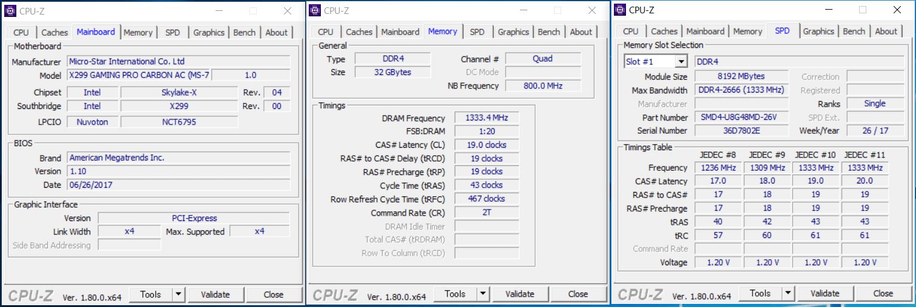Click the CPU-Z app icon in Mainboard window title bar
The height and width of the screenshot is (307, 916).
(x=10, y=10)
